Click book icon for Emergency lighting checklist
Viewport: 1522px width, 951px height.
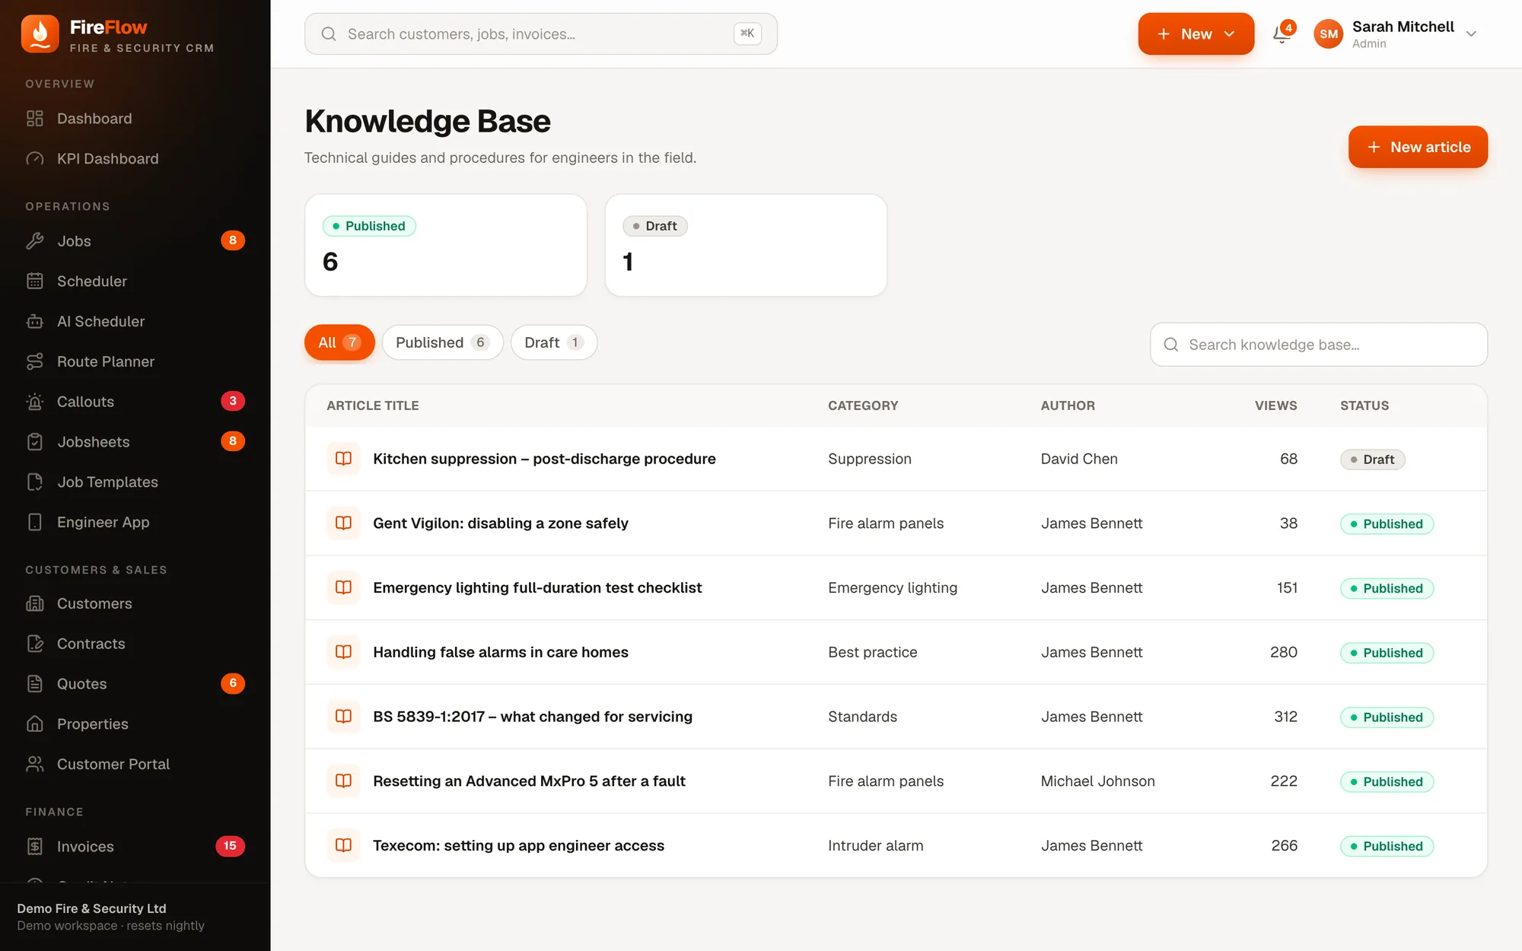(344, 588)
